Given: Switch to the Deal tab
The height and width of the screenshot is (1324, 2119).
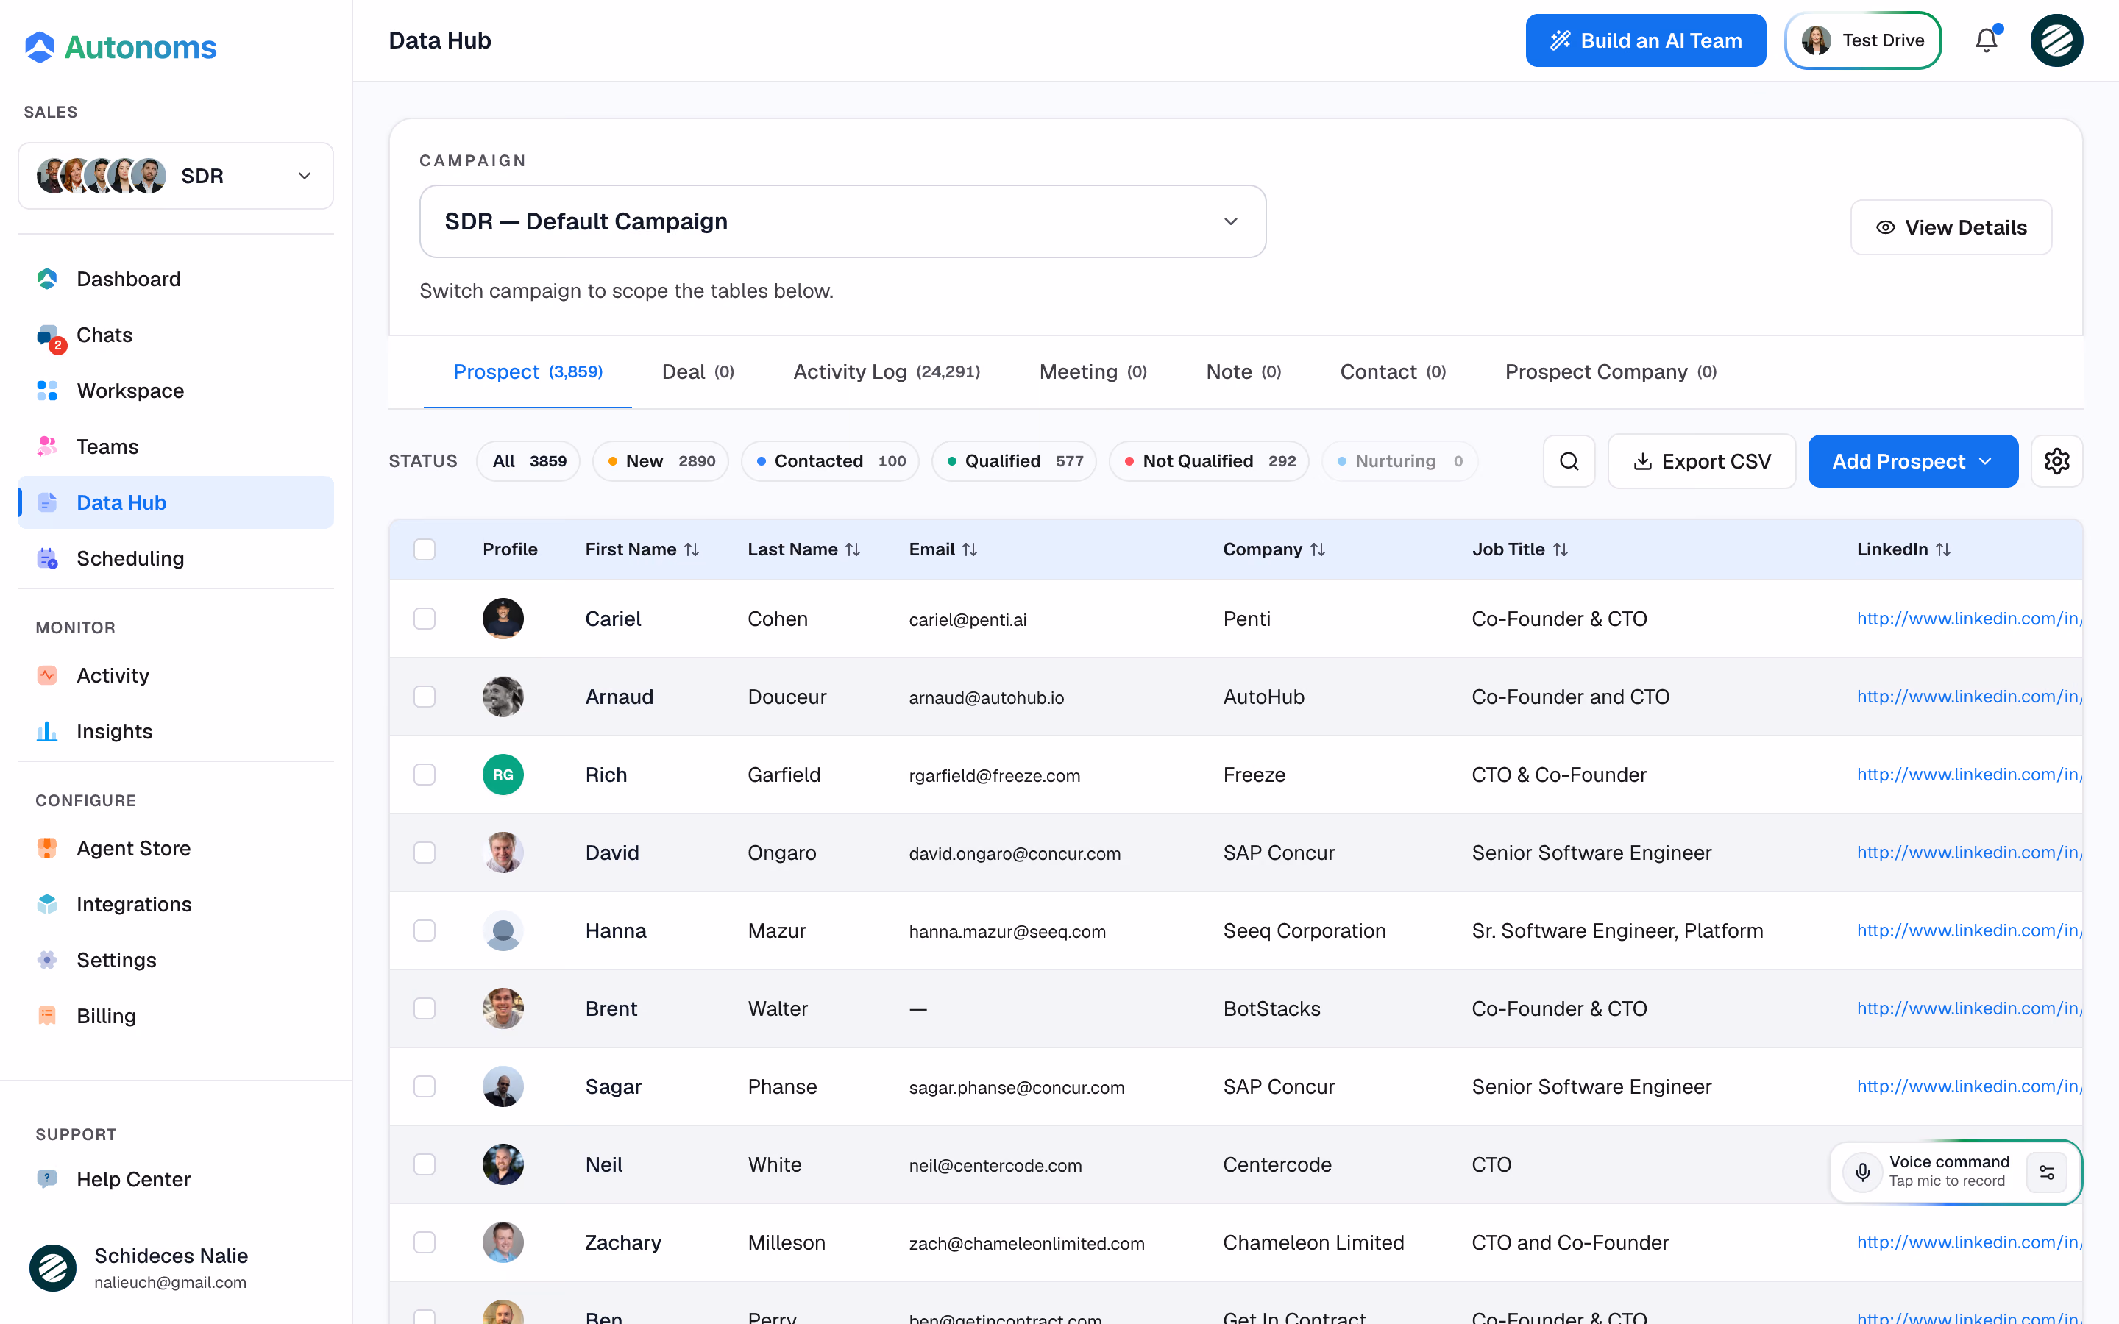Looking at the screenshot, I should (698, 372).
